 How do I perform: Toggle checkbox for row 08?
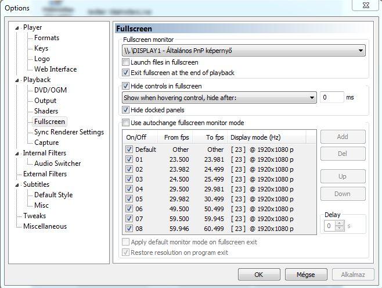(x=129, y=229)
